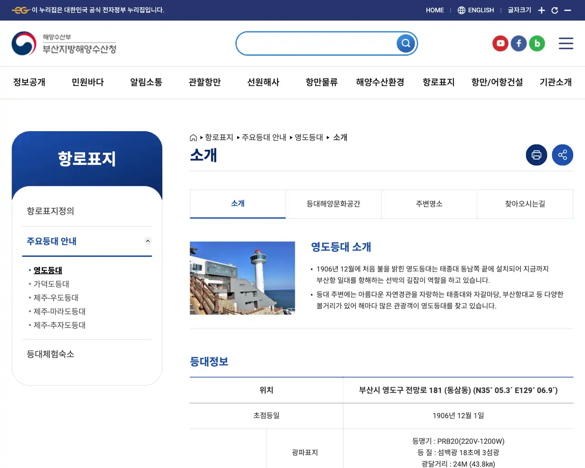Select 제주-우도등대 in sidebar list

pos(56,298)
